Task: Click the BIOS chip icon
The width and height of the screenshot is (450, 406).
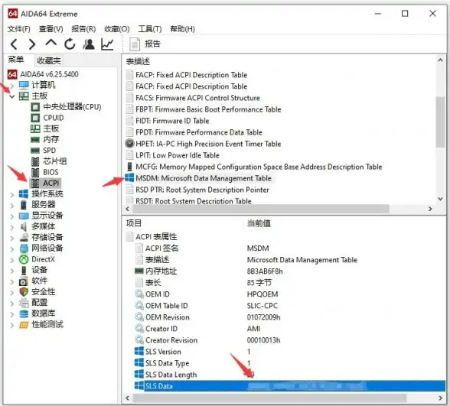Action: point(35,172)
